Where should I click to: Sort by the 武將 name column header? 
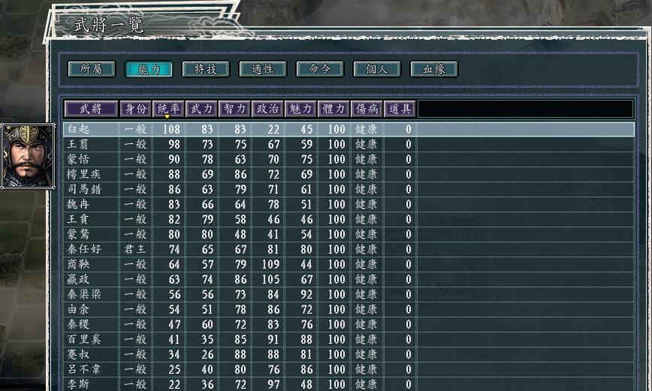click(x=91, y=109)
